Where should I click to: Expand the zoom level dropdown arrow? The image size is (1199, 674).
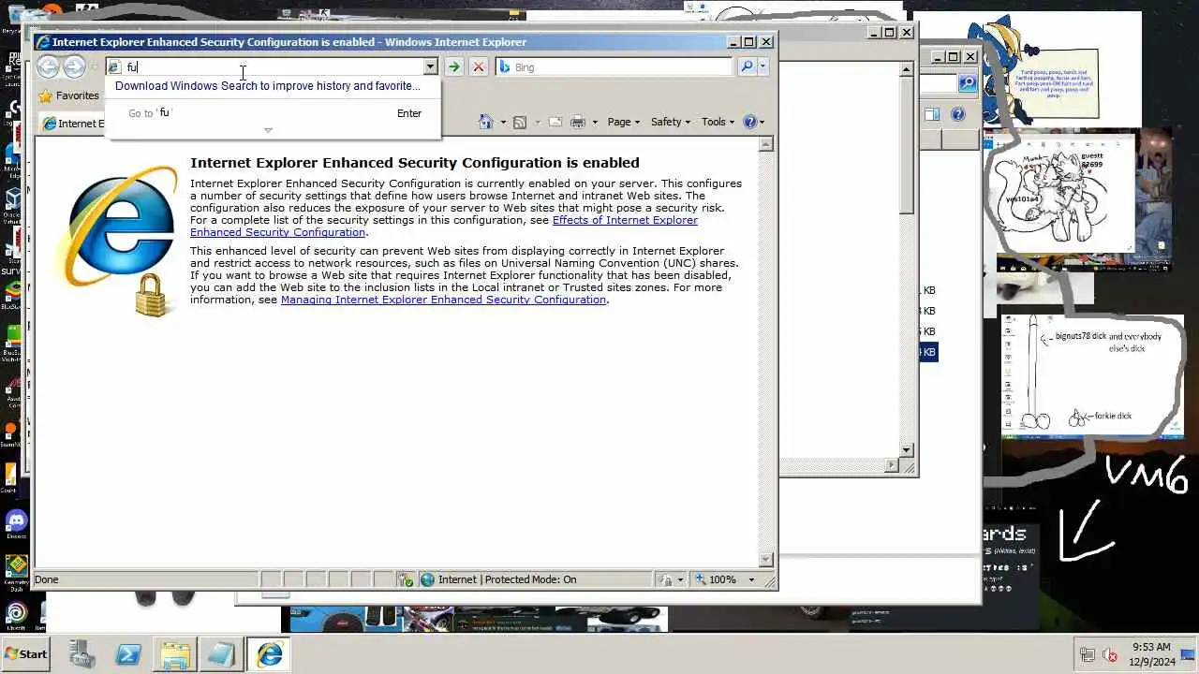tap(751, 579)
